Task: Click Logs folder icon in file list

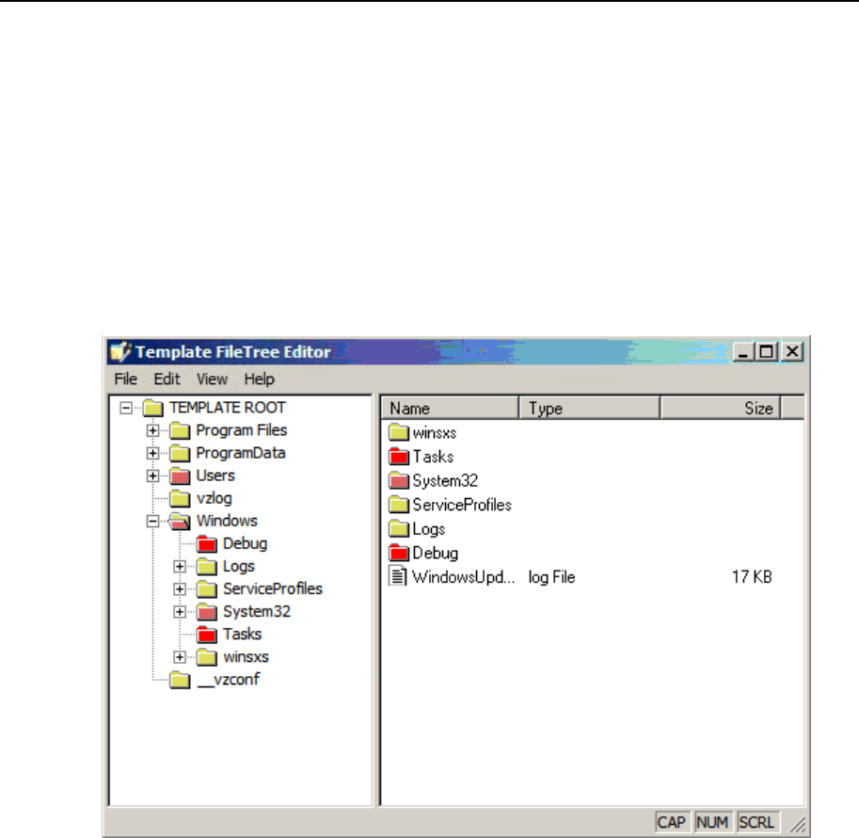Action: 399,528
